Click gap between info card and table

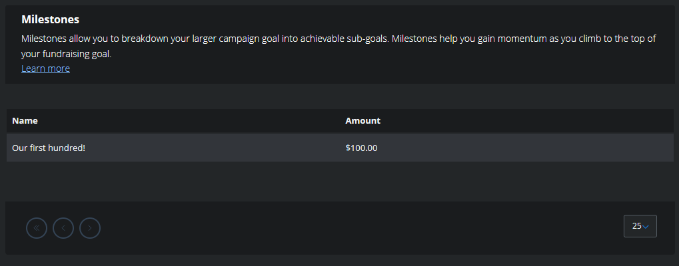click(x=340, y=96)
